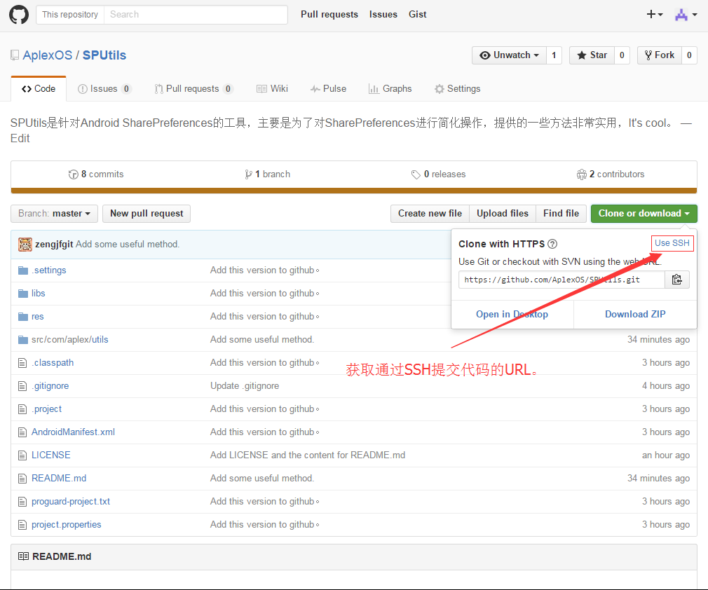Image resolution: width=708 pixels, height=590 pixels.
Task: Switch to repository Issues tab
Action: pyautogui.click(x=104, y=89)
